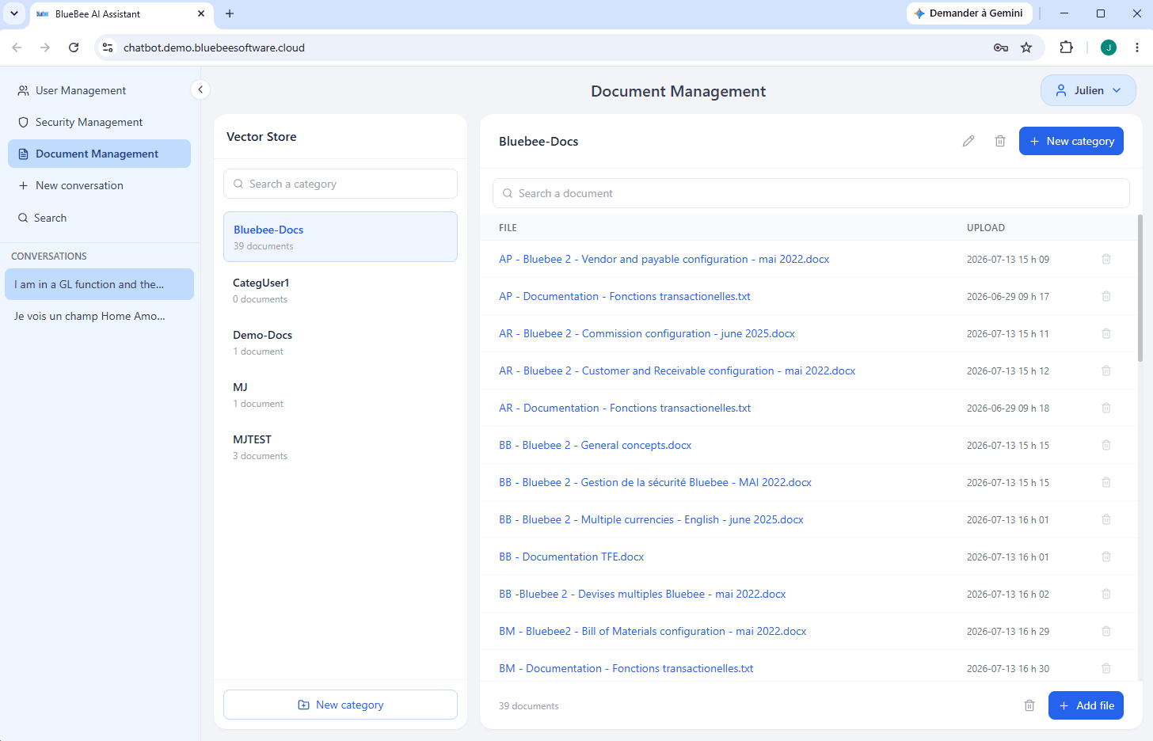1153x741 pixels.
Task: Delete AR Customer and Receivable configuration file
Action: tap(1106, 370)
